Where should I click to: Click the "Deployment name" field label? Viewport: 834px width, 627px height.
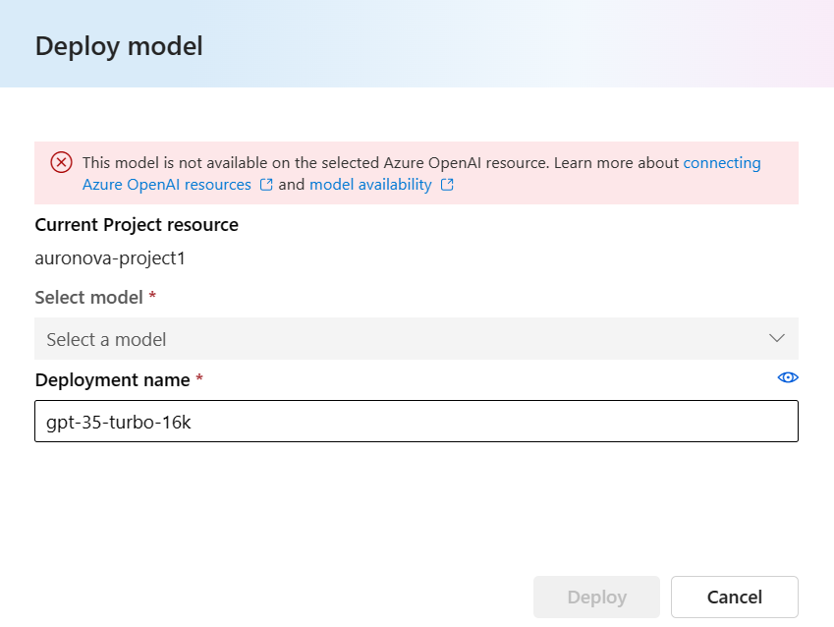click(110, 379)
